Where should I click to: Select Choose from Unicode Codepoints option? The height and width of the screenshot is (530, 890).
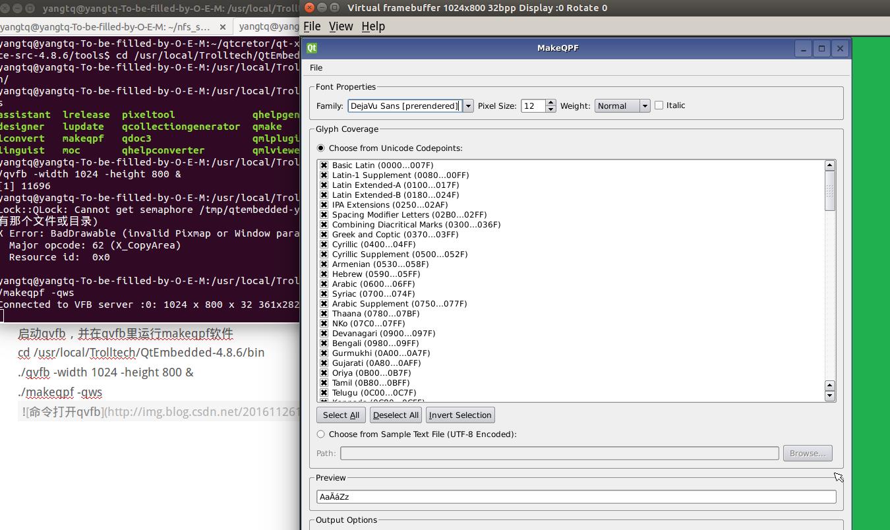pos(321,148)
